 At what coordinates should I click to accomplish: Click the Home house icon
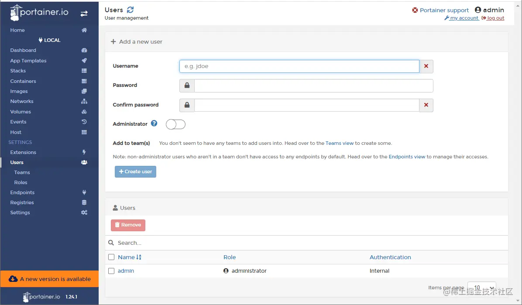(x=84, y=30)
